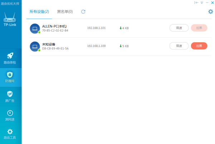Click 限速 for ALLEN-PC

tap(179, 28)
